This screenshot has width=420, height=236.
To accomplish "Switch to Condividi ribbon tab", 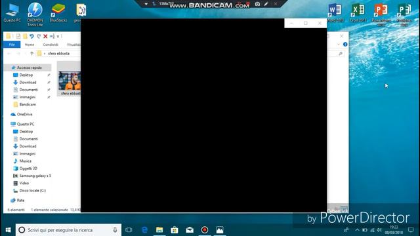I will (51, 45).
